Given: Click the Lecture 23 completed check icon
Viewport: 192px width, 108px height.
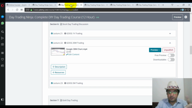Looking at the screenshot, I should pyautogui.click(x=52, y=83).
